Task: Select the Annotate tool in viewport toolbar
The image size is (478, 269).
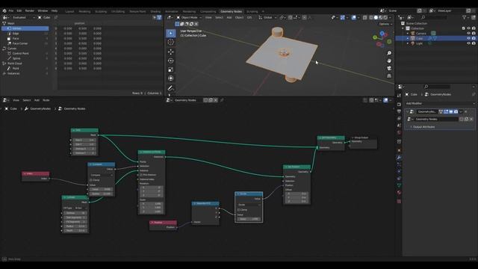Action: (171, 88)
